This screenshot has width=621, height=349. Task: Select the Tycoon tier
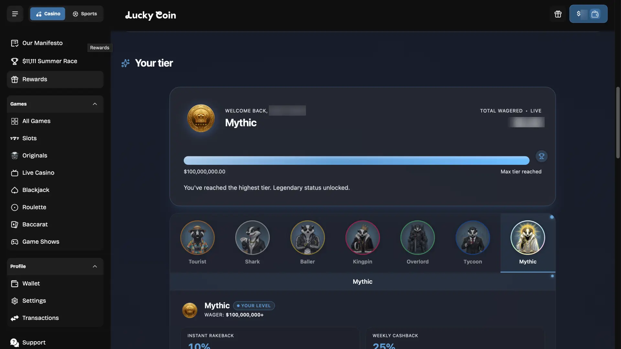coord(473,242)
